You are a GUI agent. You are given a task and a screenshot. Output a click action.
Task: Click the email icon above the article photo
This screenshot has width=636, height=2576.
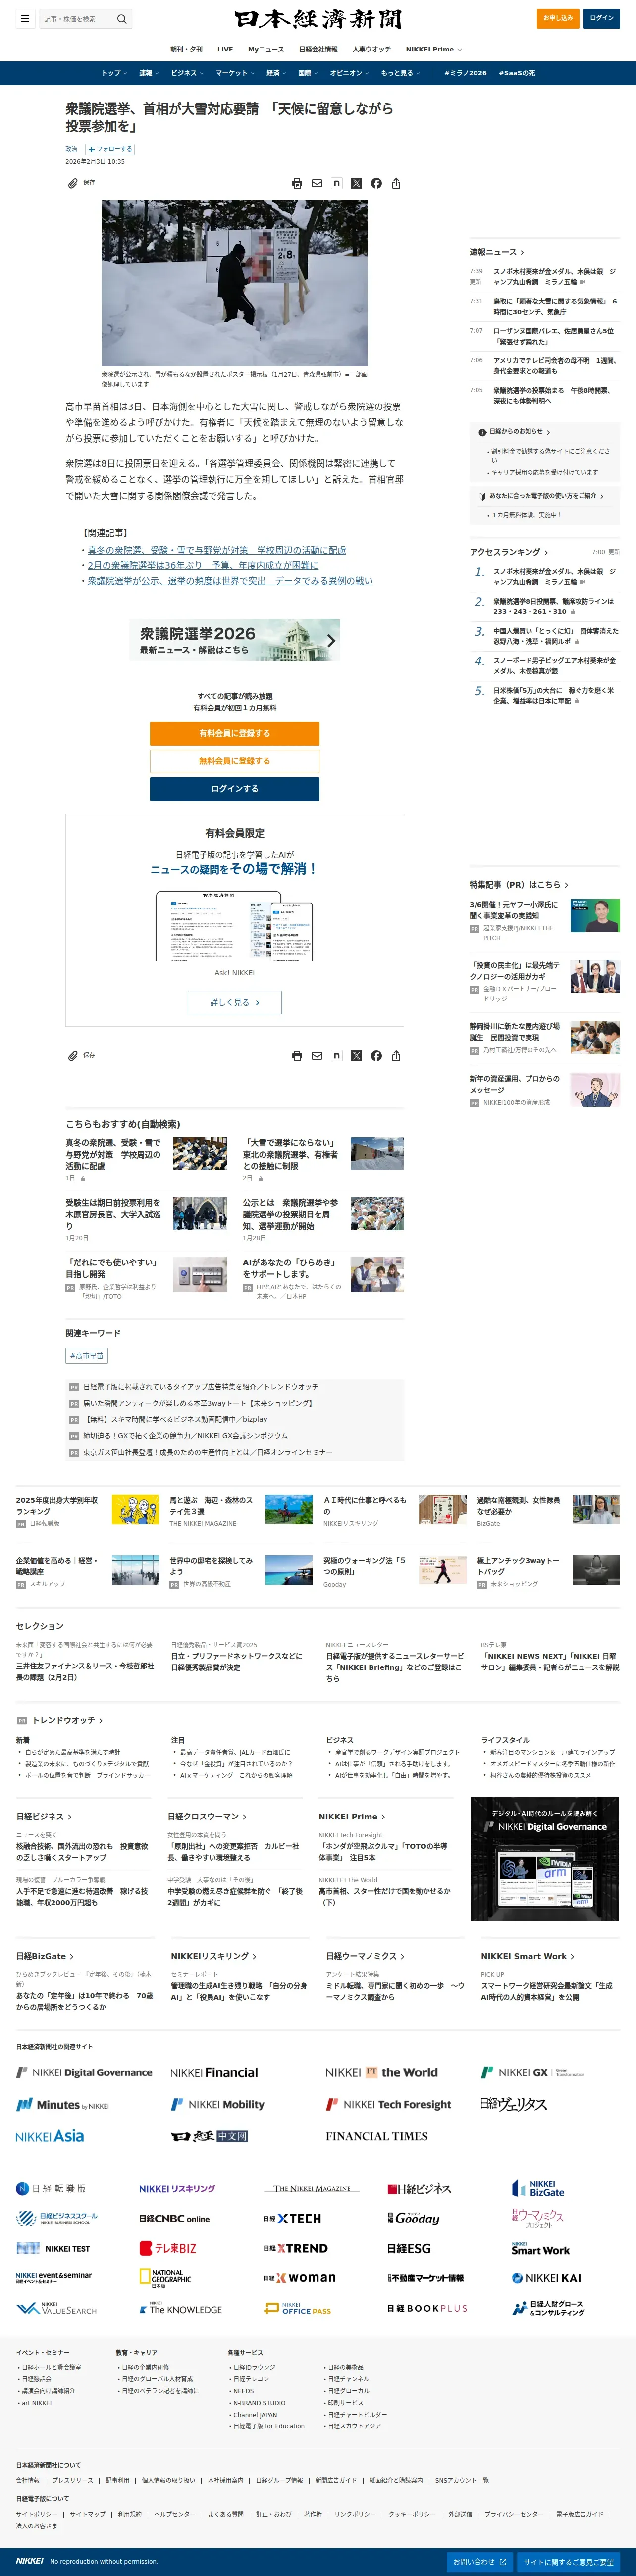click(x=317, y=183)
